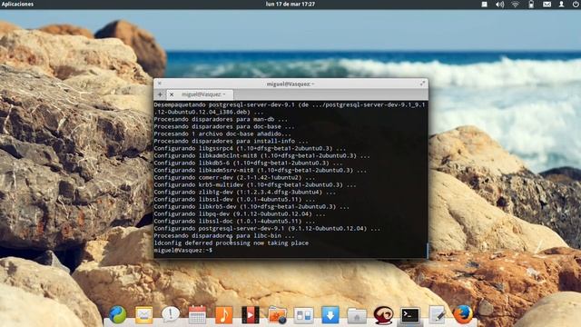Click the miguel@Vasquez:~$ prompt line
Screen dimensions: 581x327
point(183,251)
